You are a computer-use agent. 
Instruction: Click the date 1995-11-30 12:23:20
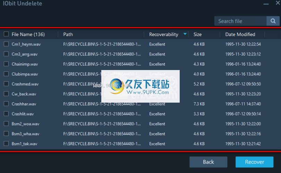point(243,94)
